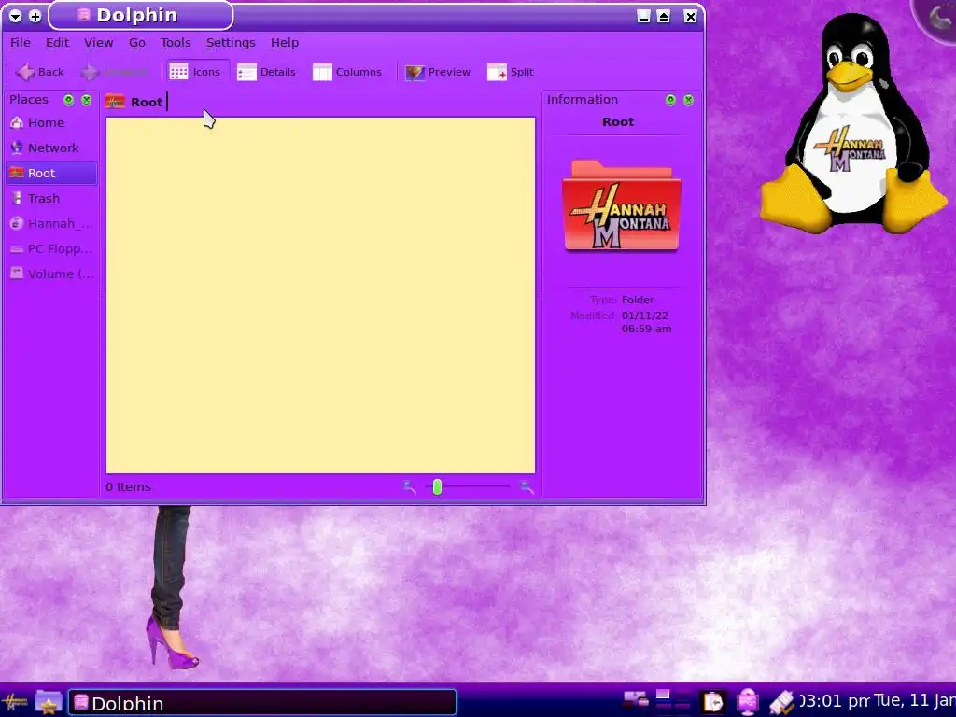Select Root in Places panel
The height and width of the screenshot is (717, 956).
click(x=51, y=173)
